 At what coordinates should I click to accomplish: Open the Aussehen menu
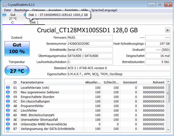[55, 10]
